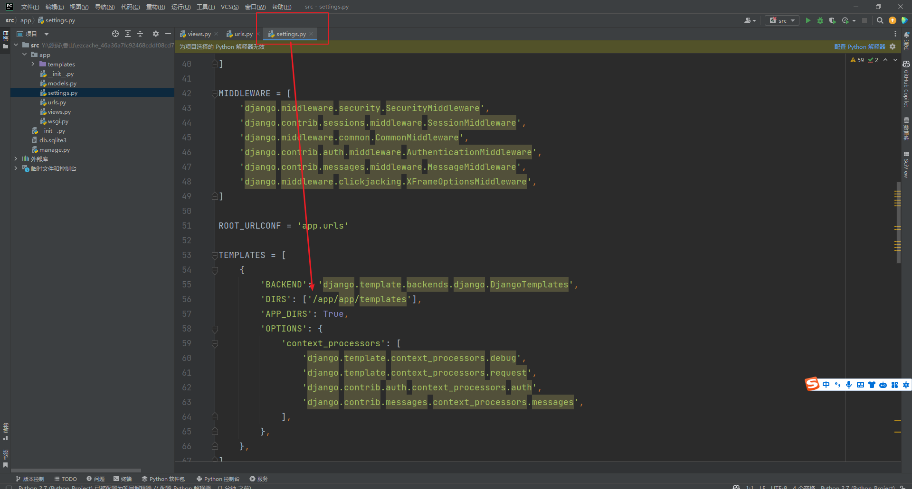Open Sogou toolbox grid icon
The image size is (912, 489).
[x=894, y=385]
